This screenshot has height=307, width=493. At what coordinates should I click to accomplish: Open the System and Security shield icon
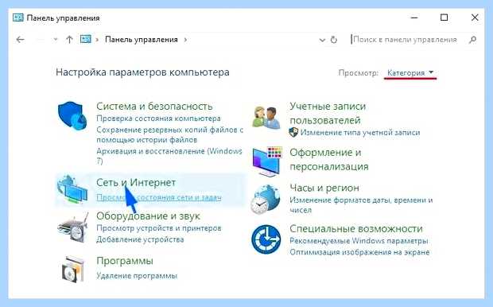pos(72,117)
